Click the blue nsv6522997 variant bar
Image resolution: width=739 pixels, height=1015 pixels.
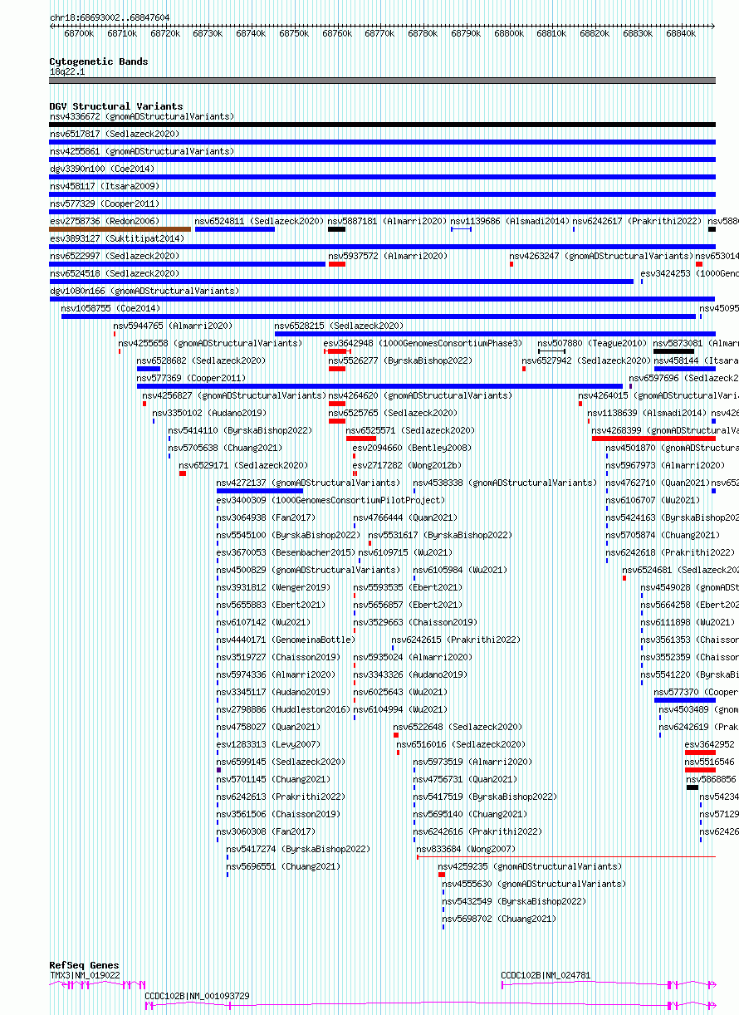[188, 264]
